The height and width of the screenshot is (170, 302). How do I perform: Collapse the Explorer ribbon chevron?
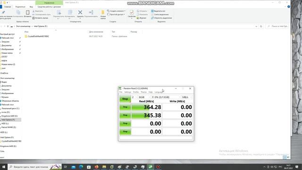[x=285, y=7]
